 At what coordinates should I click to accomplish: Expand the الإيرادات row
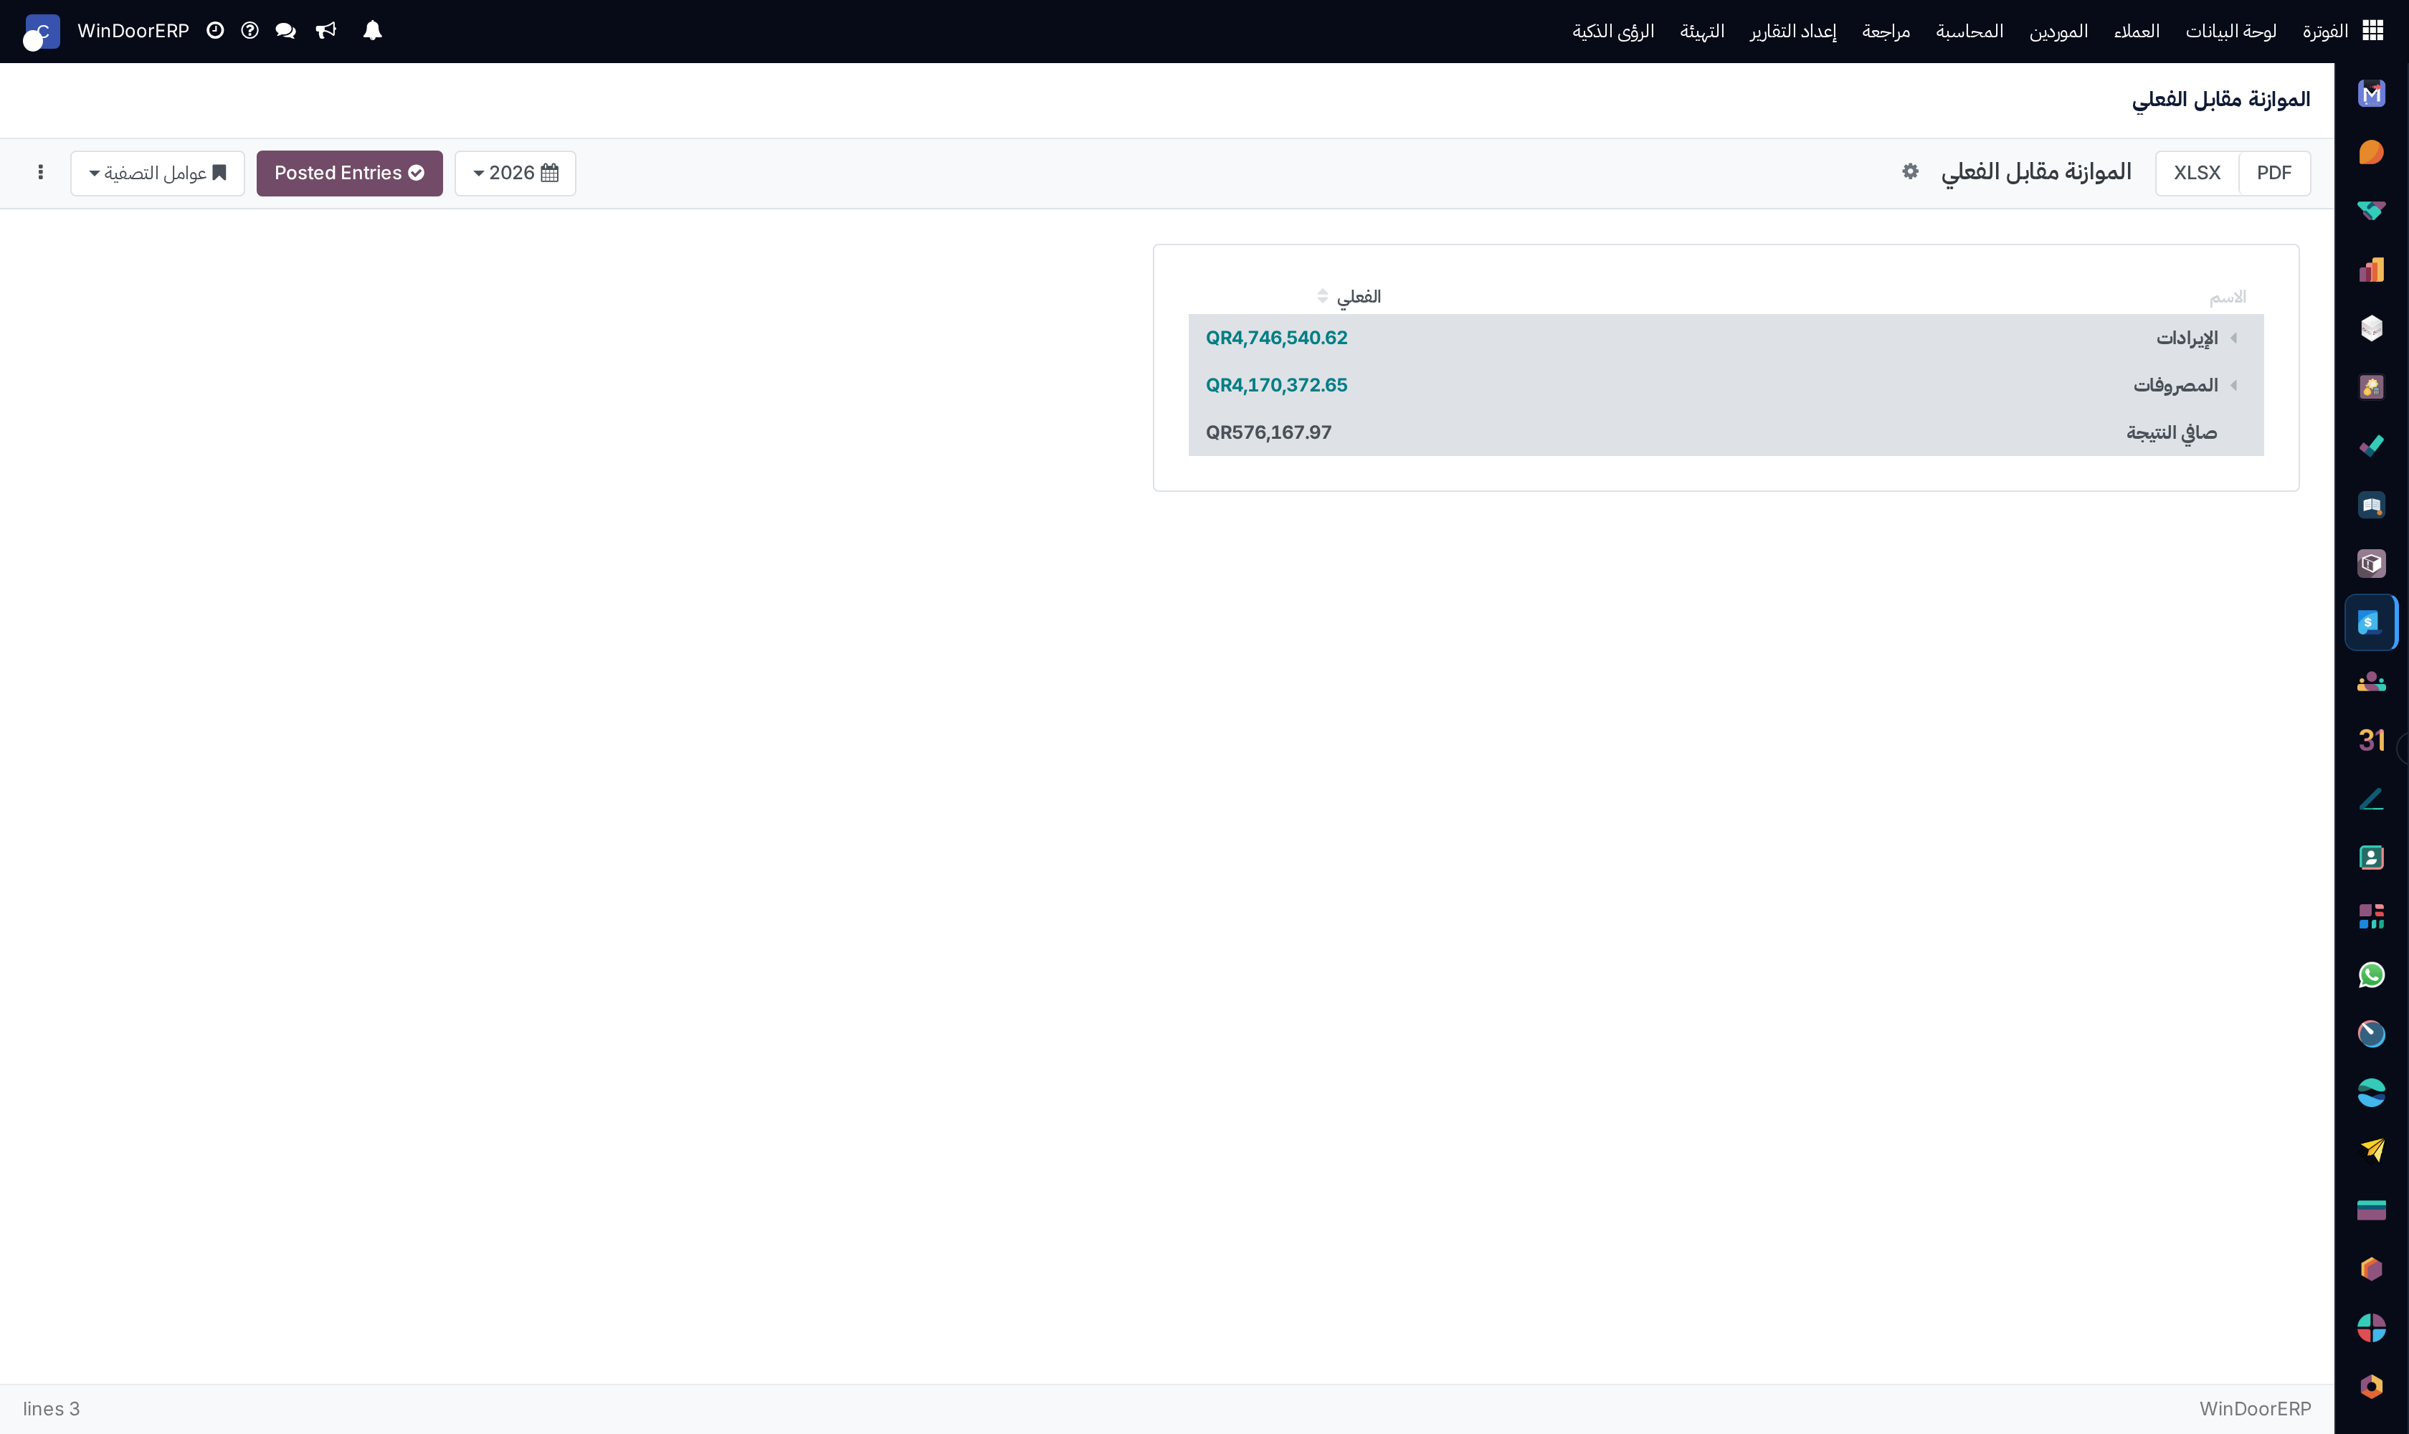click(2233, 338)
